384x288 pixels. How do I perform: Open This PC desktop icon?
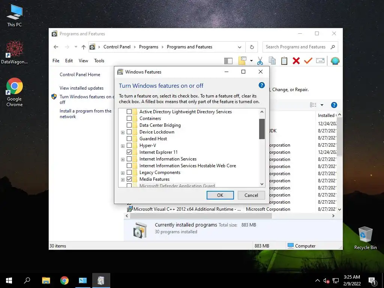coord(15,16)
